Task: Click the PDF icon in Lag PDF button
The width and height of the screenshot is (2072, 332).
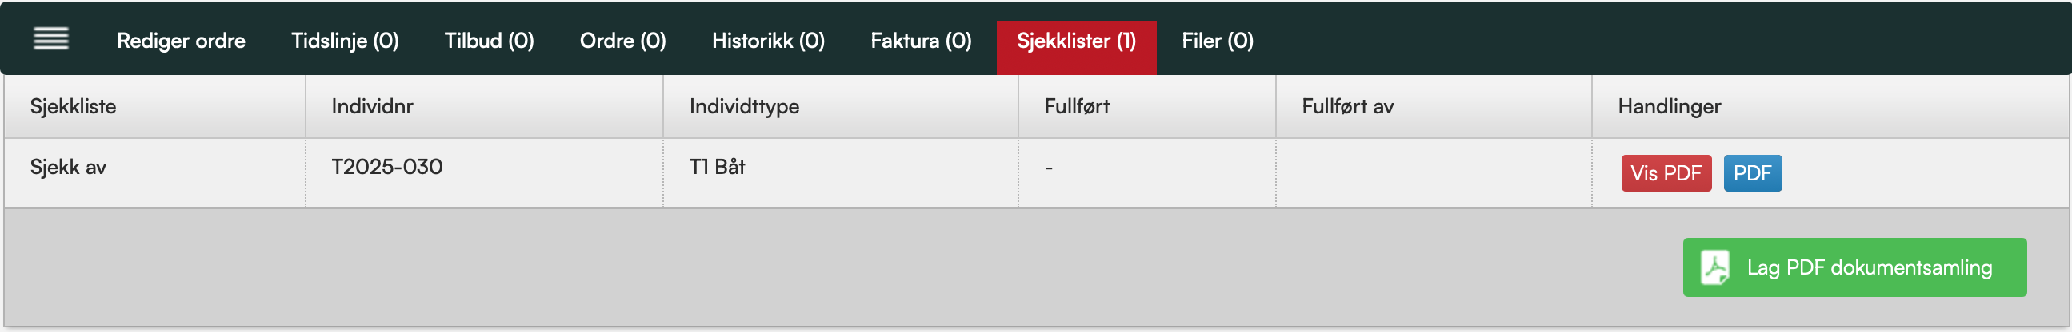Action: (x=1715, y=268)
